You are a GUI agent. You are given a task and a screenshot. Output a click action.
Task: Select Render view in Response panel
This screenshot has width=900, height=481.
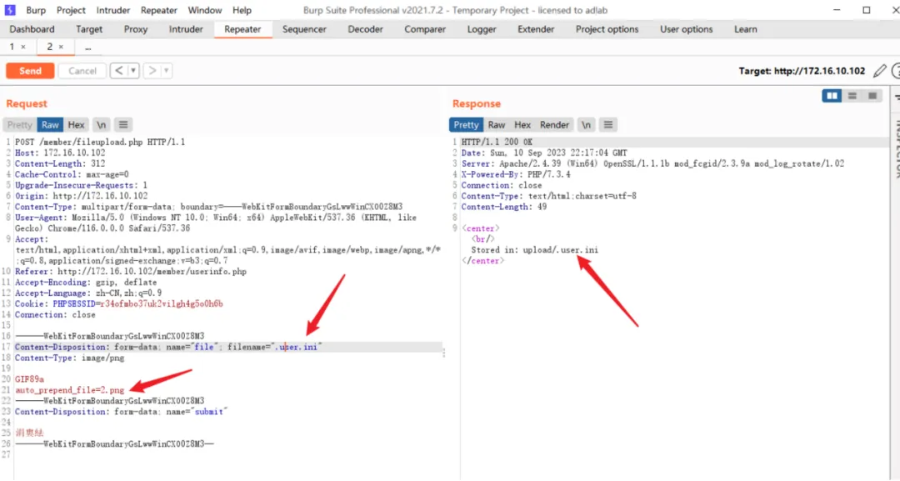[554, 124]
